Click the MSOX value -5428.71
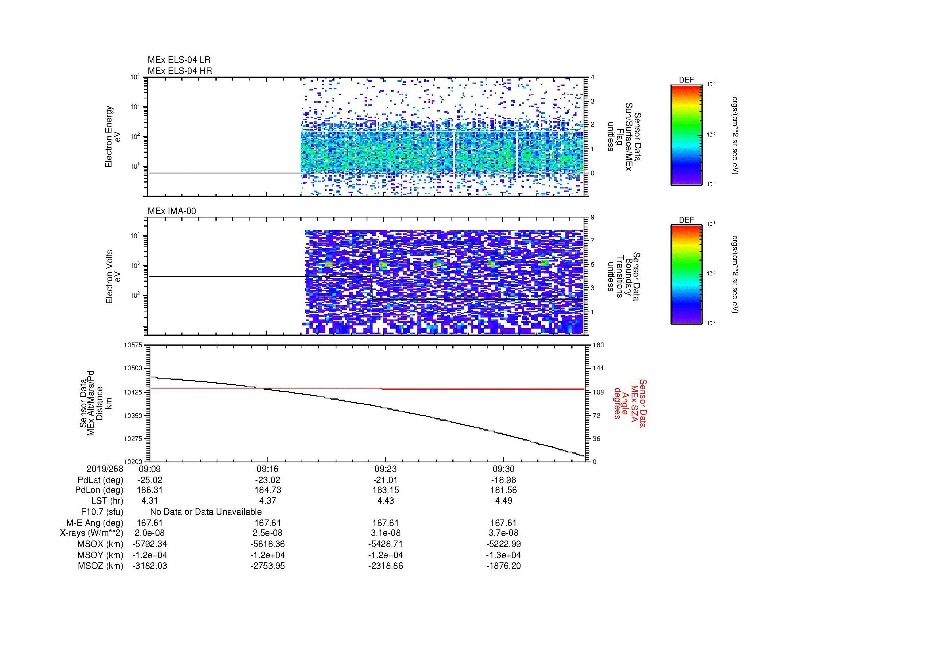The image size is (928, 656). [386, 544]
